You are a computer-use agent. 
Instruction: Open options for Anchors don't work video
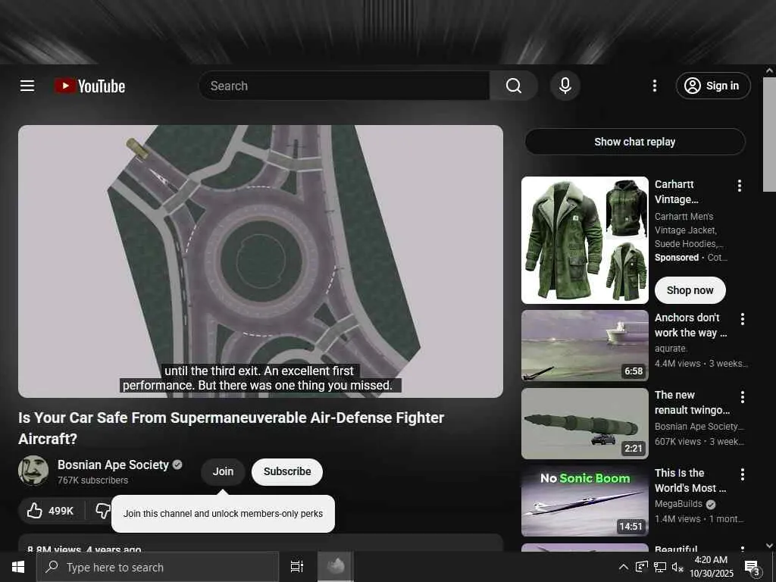point(743,319)
